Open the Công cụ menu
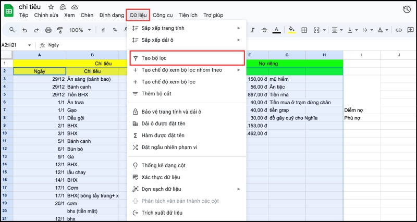 163,15
